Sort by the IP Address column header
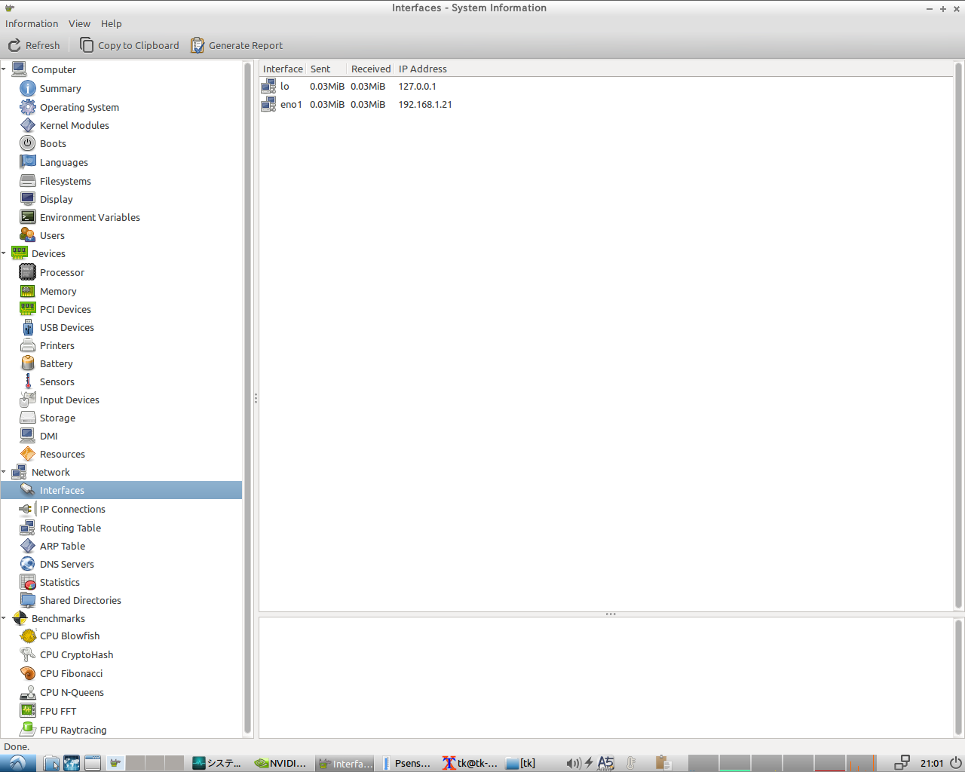This screenshot has height=772, width=965. pos(423,69)
